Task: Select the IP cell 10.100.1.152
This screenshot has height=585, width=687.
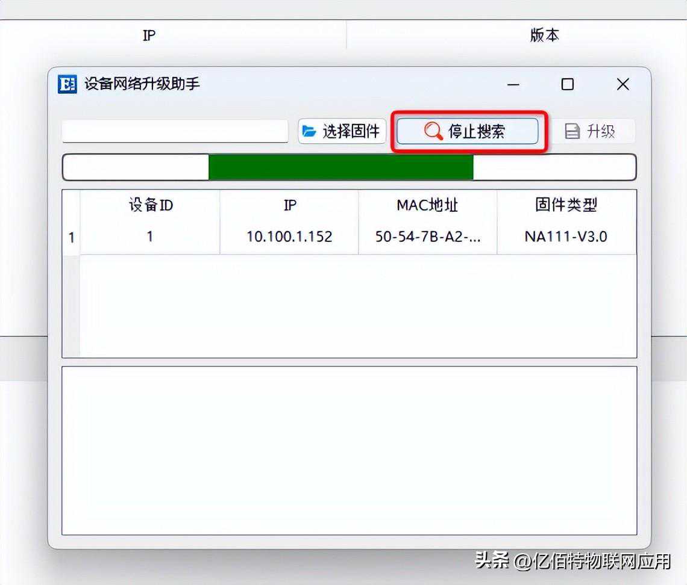Action: click(x=289, y=237)
